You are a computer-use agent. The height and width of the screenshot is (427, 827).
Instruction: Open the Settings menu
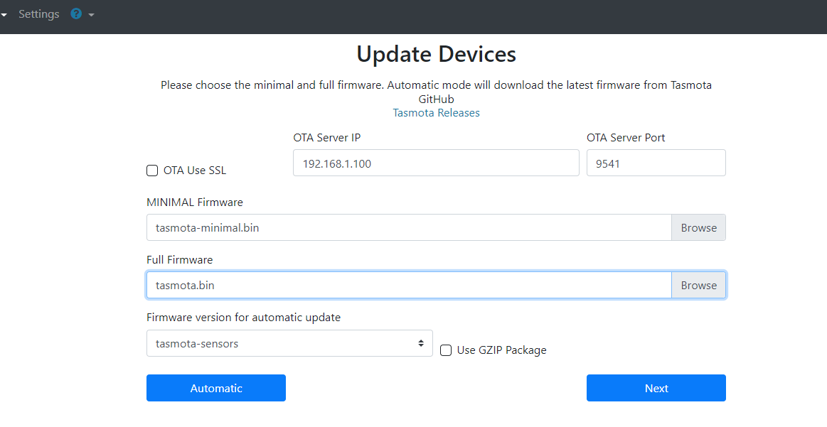tap(38, 13)
